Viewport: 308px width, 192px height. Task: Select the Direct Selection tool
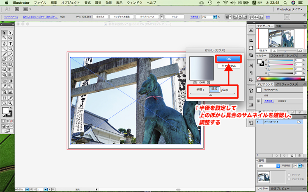point(10,32)
